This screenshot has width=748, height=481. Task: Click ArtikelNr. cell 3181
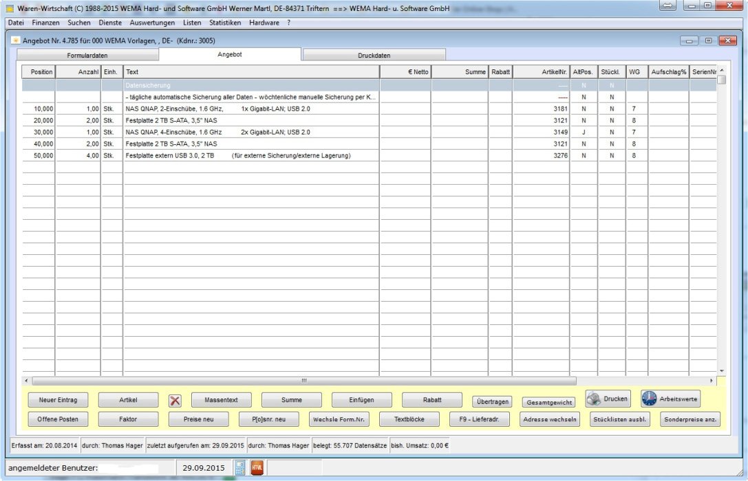pyautogui.click(x=541, y=109)
